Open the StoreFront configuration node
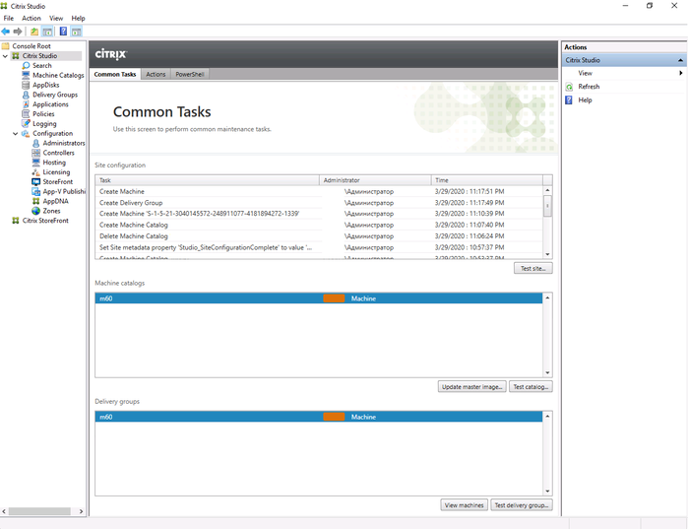The image size is (689, 529). pos(56,182)
